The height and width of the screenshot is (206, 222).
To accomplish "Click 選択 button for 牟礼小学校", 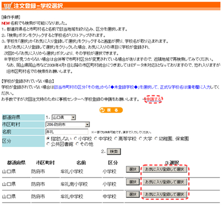I will (133, 169).
